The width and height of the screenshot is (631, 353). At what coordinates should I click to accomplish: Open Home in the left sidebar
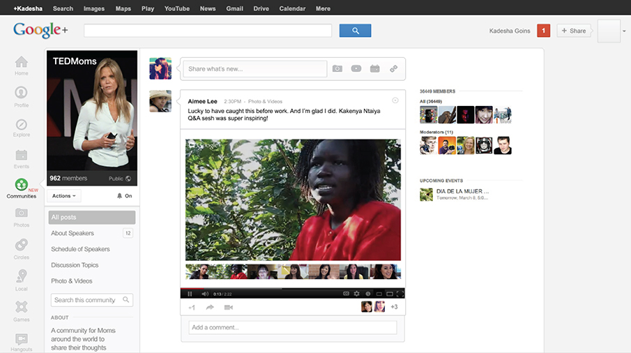[22, 66]
